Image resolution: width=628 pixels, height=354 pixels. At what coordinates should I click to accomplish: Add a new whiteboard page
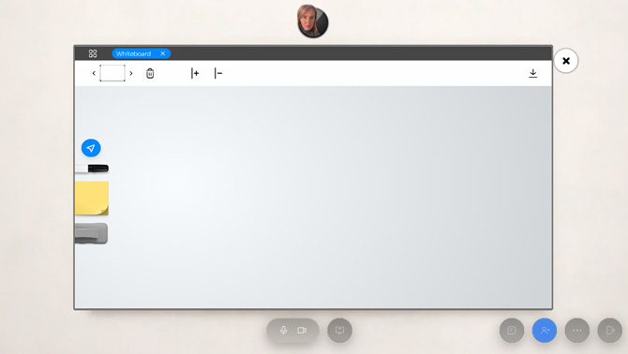click(195, 73)
